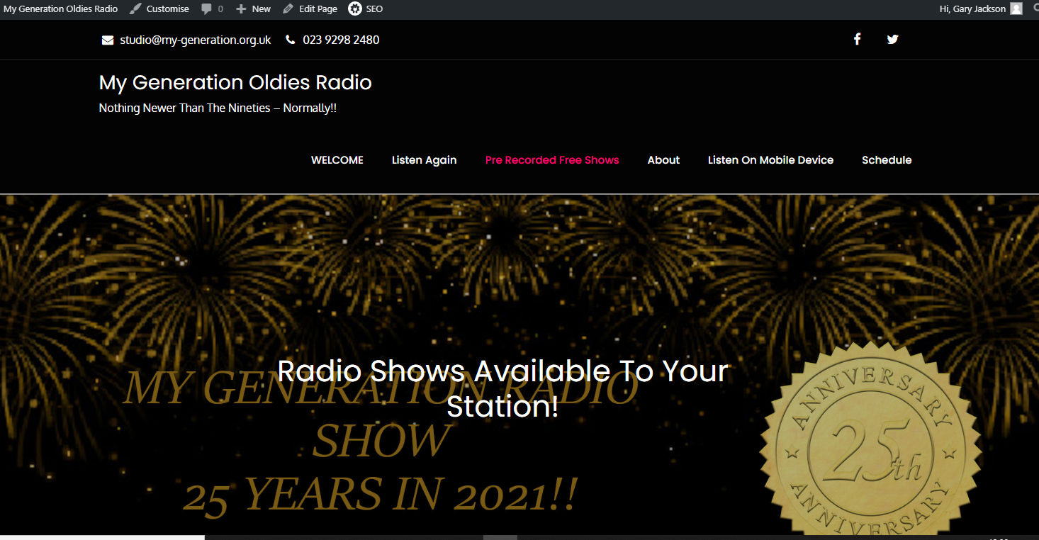Click the My Generation Oldies Radio site title
Image resolution: width=1039 pixels, height=540 pixels.
pyautogui.click(x=235, y=83)
